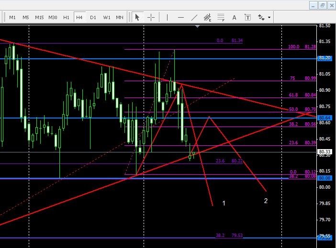Switch chart to M30 timeframe

tap(53, 17)
